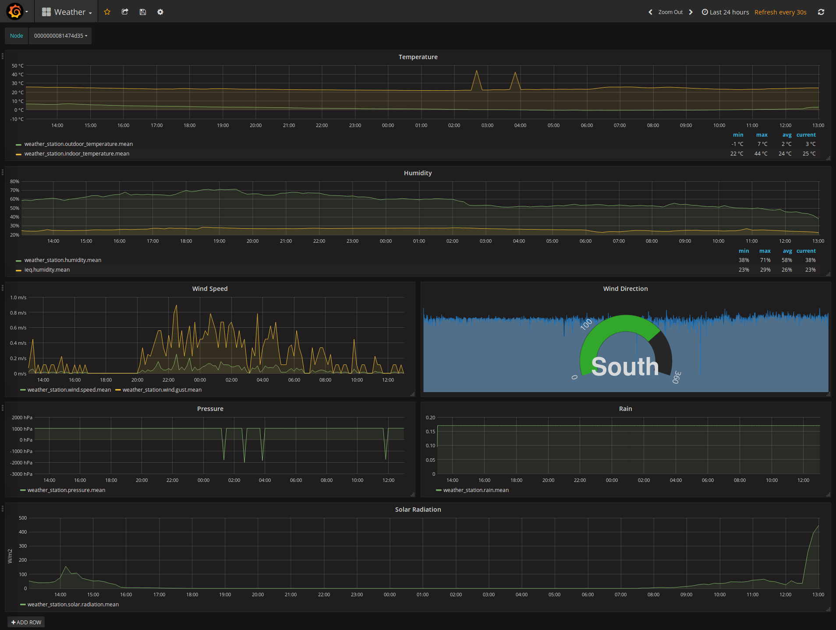836x630 pixels.
Task: Toggle wind.gust.mean series visibility
Action: click(x=162, y=390)
